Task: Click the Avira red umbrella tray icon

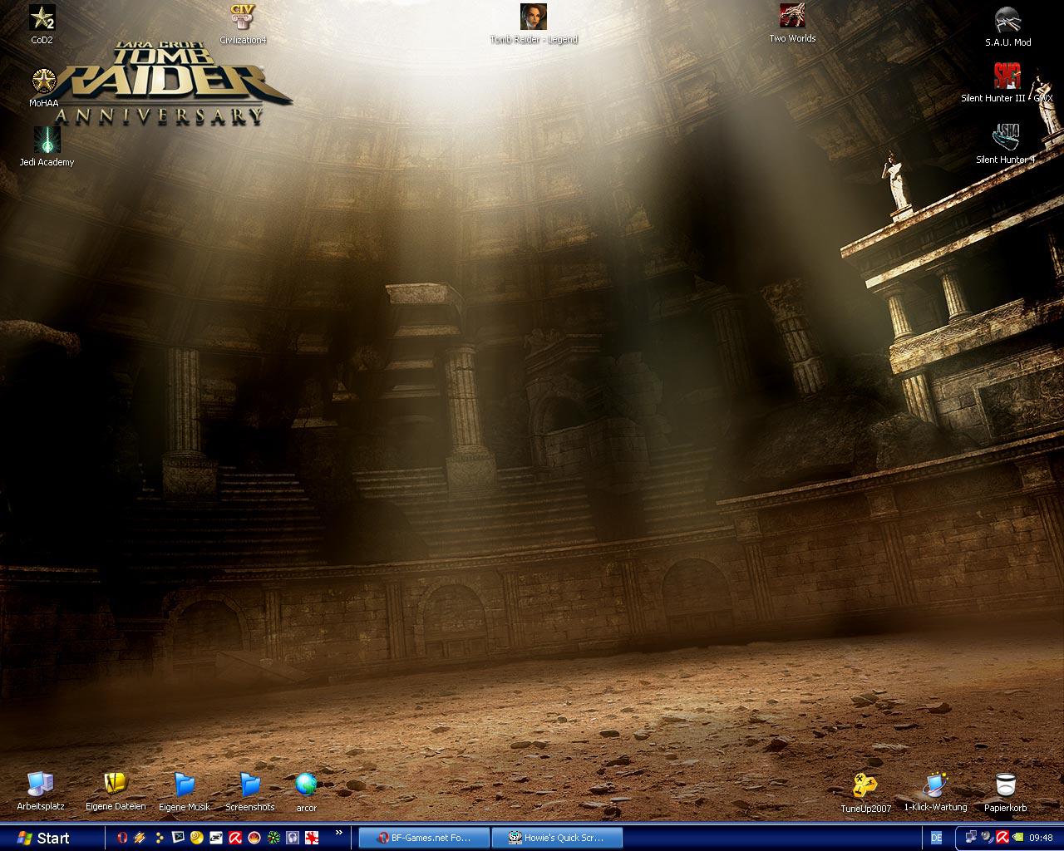Action: (x=1002, y=837)
